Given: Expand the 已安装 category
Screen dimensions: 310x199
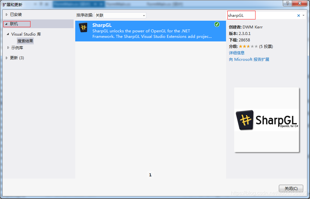Looking at the screenshot, I should [6, 15].
